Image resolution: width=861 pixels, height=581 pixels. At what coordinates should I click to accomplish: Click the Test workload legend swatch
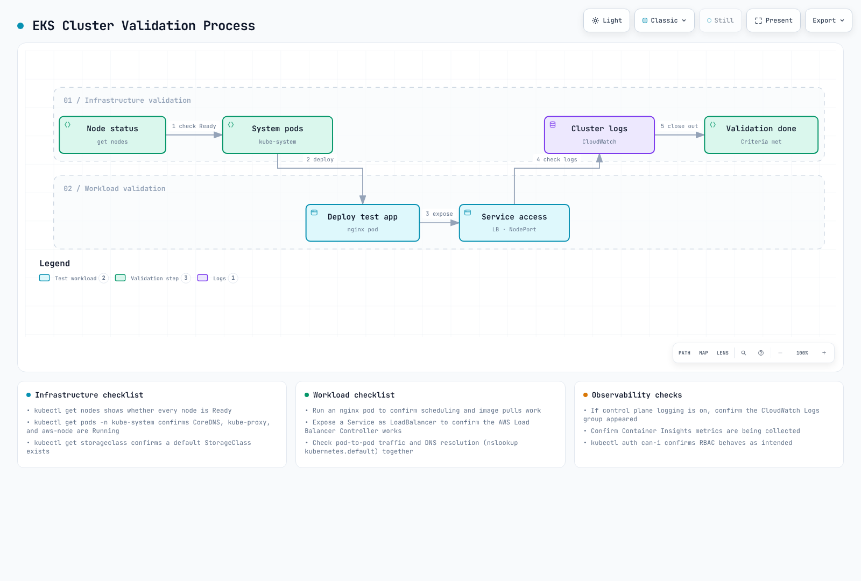point(45,278)
